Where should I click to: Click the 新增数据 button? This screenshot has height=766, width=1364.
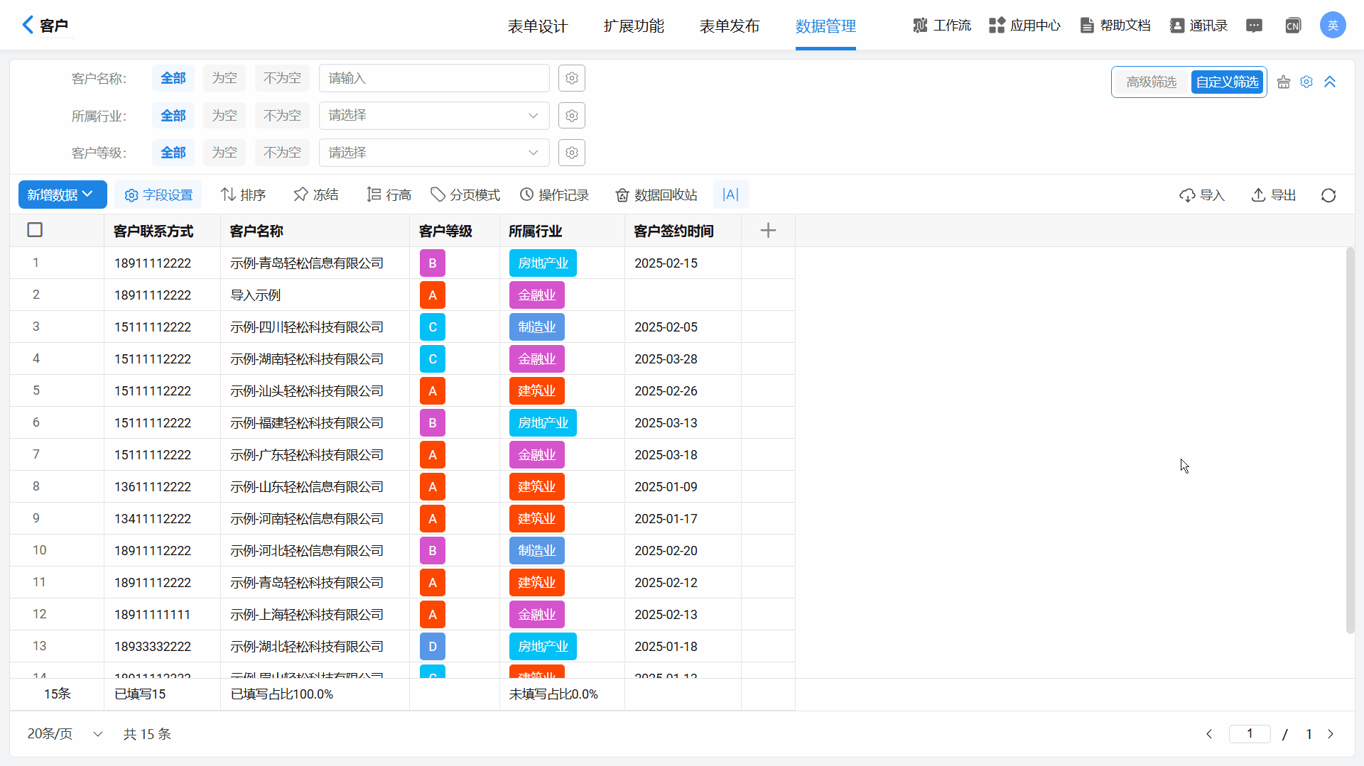tap(62, 195)
